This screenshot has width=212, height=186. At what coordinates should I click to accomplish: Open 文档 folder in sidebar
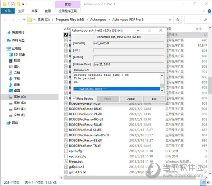tap(17, 73)
